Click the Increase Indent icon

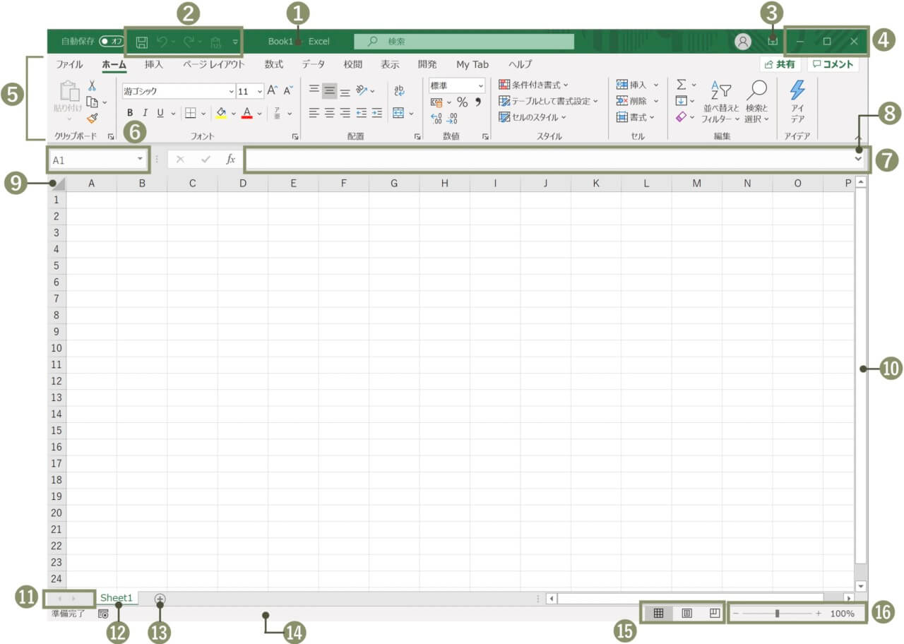tap(377, 113)
